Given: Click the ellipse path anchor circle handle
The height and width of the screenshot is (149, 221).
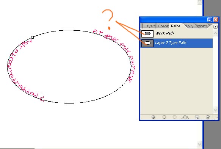Looking at the screenshot, I should click(x=33, y=38).
